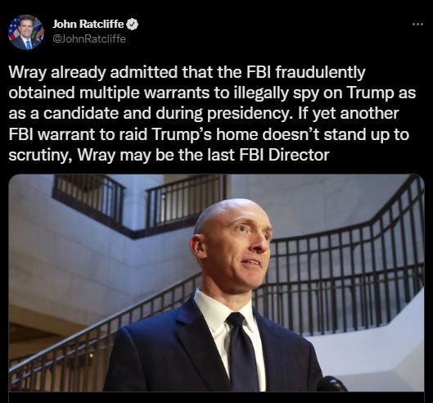Click the blue verified checkmark badge

point(132,25)
